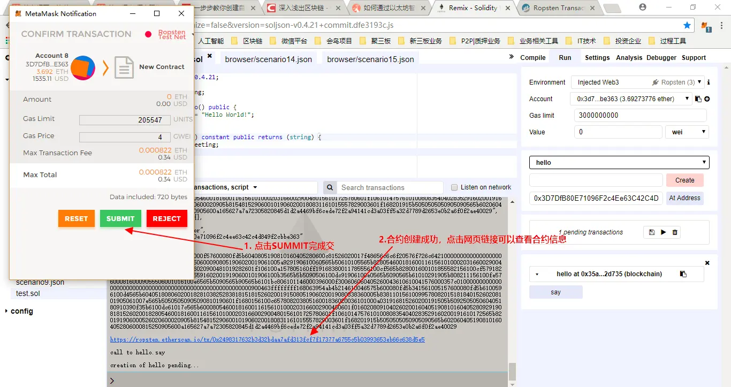Open the Account 0x3d7...be363 dropdown
Viewport: 731px width, 387px height.
pyautogui.click(x=631, y=99)
